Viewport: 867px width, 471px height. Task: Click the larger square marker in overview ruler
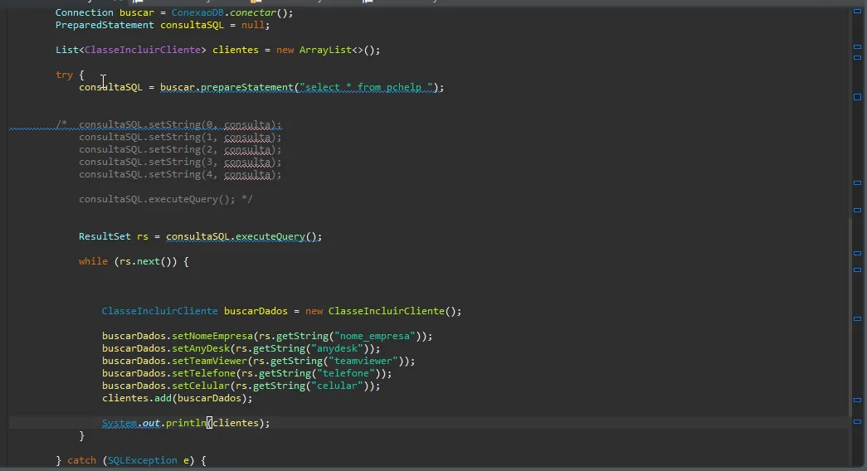(x=857, y=97)
